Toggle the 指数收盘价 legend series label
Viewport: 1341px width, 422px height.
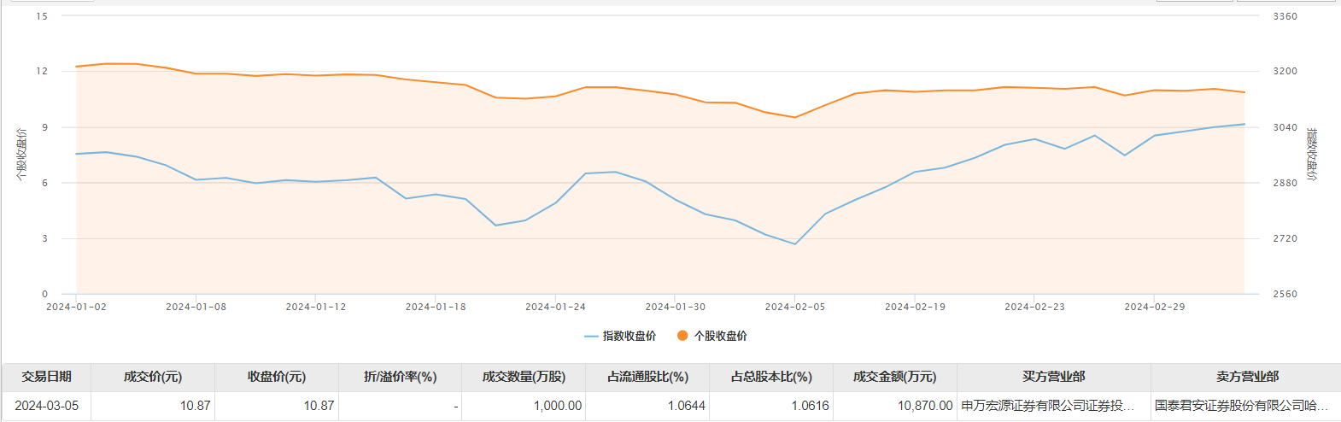point(630,336)
